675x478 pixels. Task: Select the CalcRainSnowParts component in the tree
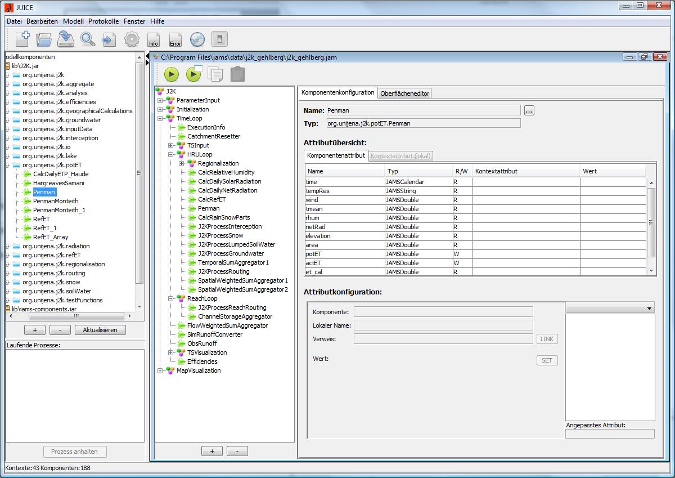224,217
